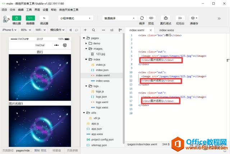Open the WiFi network dropdown
The width and height of the screenshot is (230, 154).
[x=41, y=30]
